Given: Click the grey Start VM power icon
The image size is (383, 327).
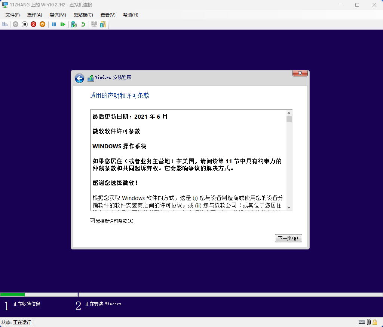Looking at the screenshot, I should pyautogui.click(x=15, y=24).
